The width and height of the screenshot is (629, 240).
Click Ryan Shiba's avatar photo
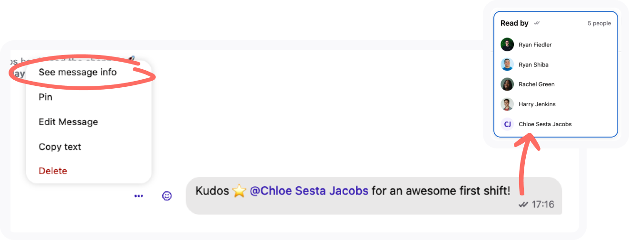click(507, 65)
